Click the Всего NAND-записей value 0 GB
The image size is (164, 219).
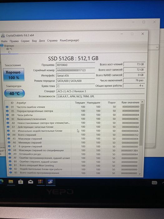pos(134,75)
